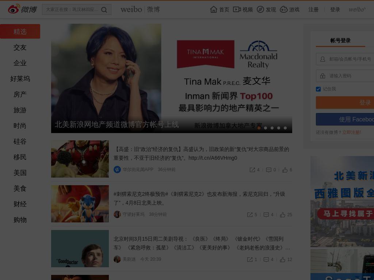Screen dimensions: 374x280
Task: Select the third carousel dot
Action: click(272, 128)
